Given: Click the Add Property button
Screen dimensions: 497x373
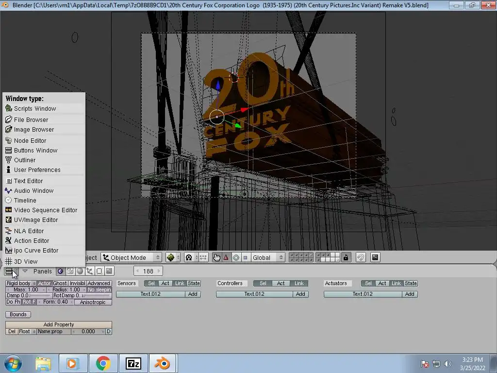Looking at the screenshot, I should (59, 324).
